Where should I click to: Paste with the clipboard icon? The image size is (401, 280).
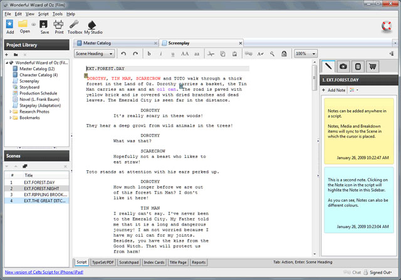click(x=234, y=54)
